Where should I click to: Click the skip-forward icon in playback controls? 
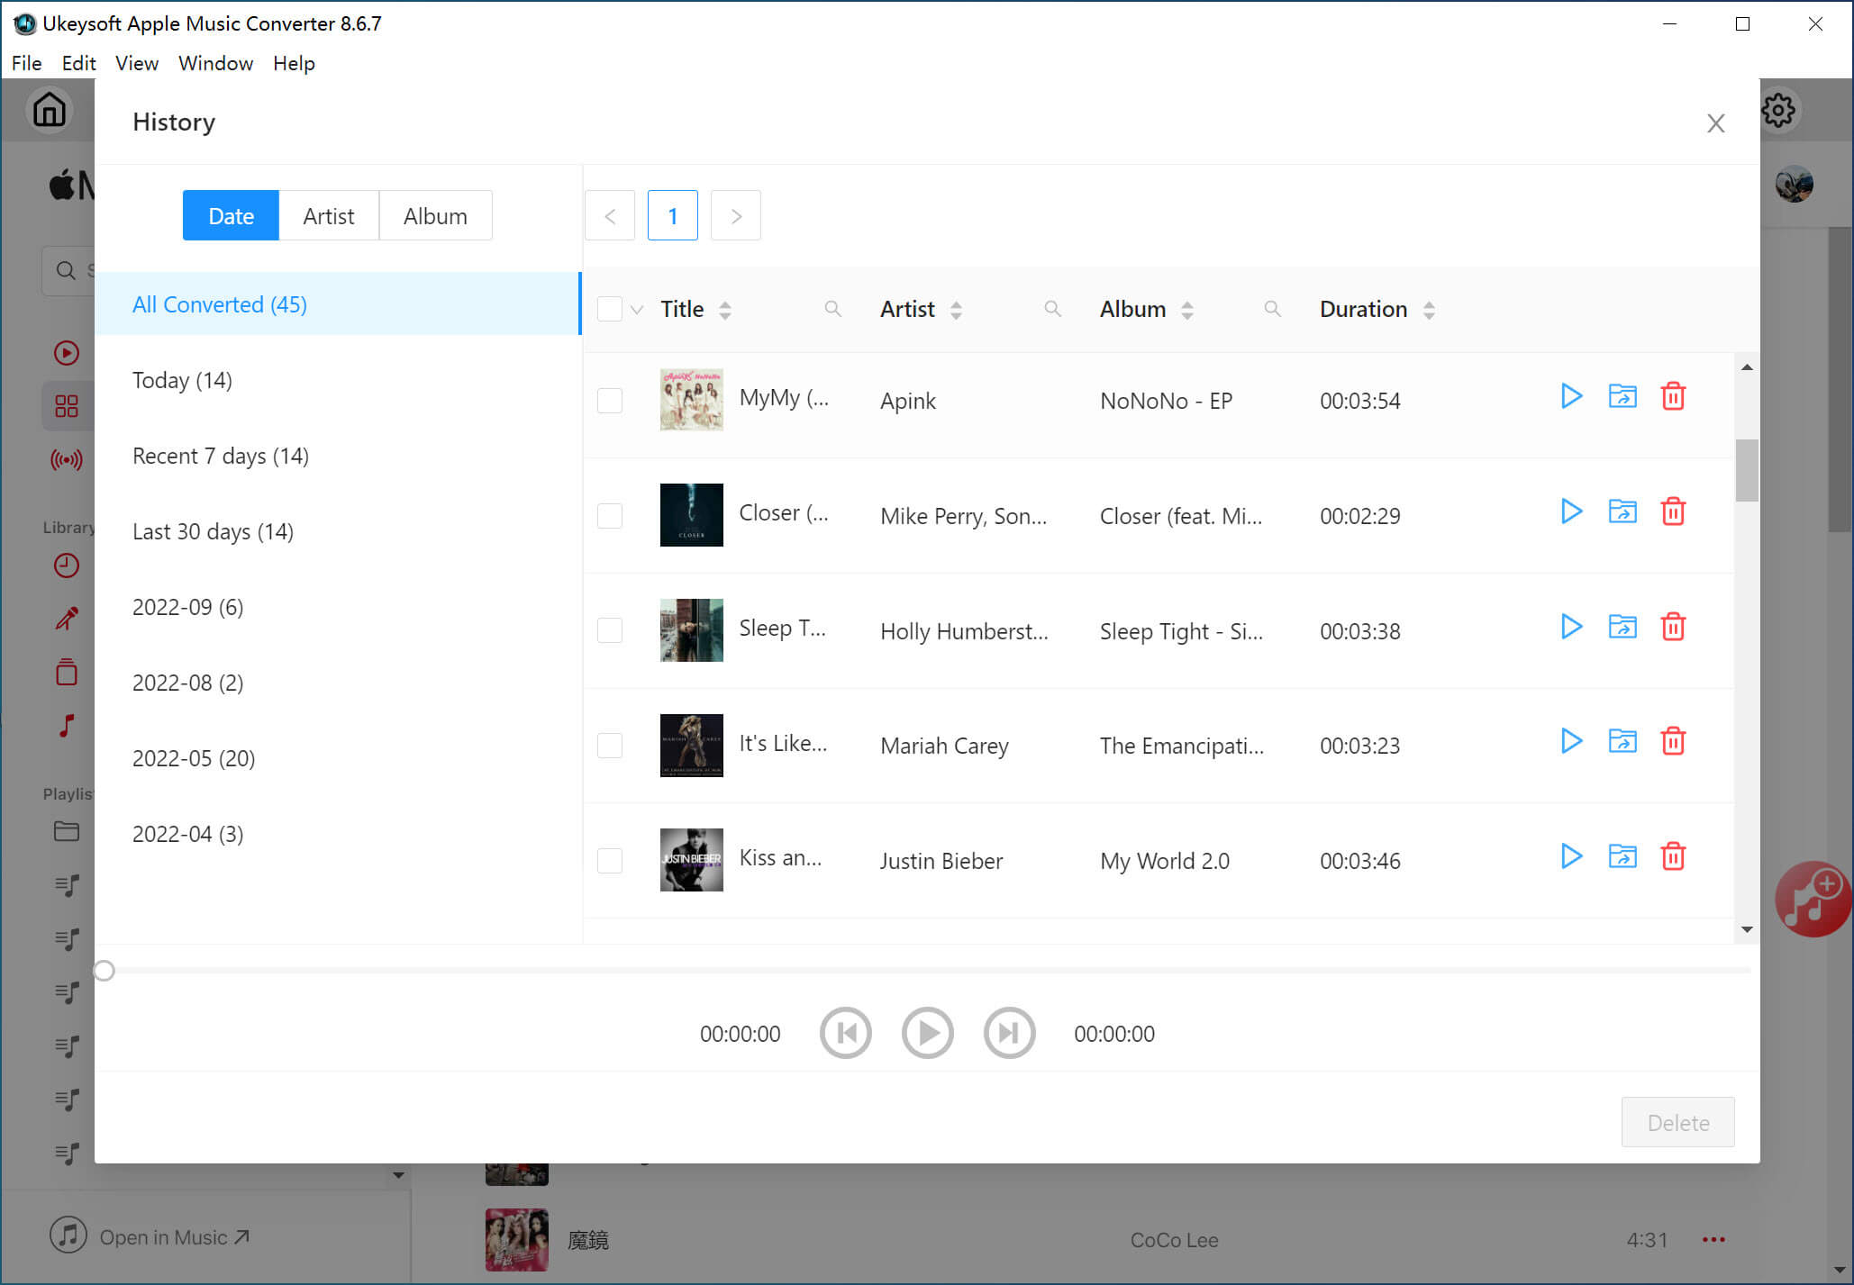tap(1009, 1033)
